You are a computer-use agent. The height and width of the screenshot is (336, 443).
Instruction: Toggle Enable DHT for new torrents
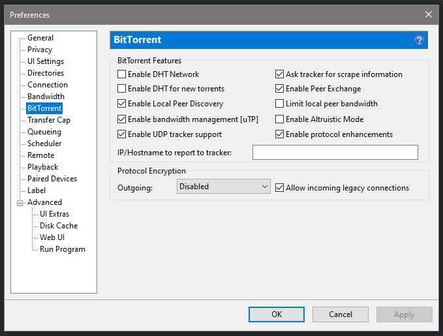point(122,89)
